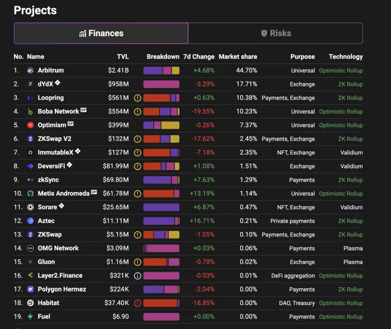Viewport: 391px width, 329px height.
Task: Click Optimistic Rollup in the Fuel row
Action: (x=341, y=317)
